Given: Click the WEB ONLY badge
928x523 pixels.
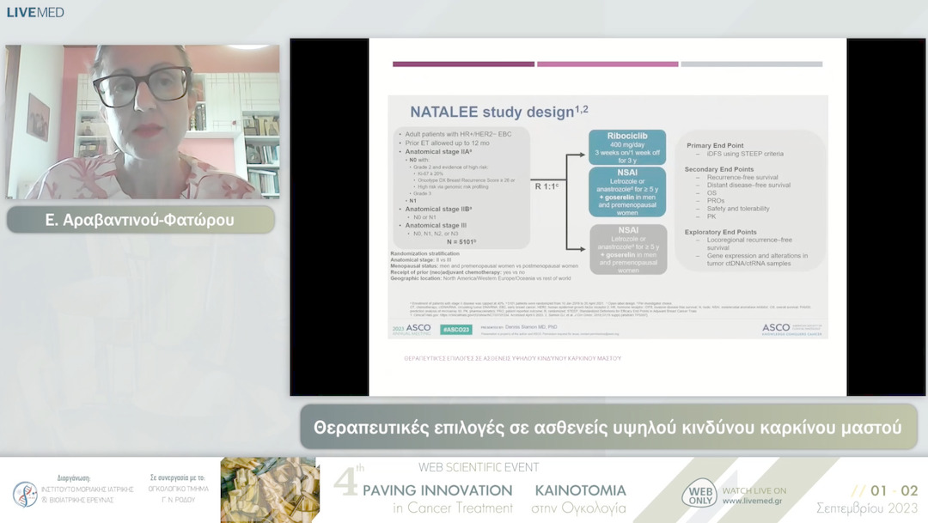Looking at the screenshot, I should [x=700, y=496].
